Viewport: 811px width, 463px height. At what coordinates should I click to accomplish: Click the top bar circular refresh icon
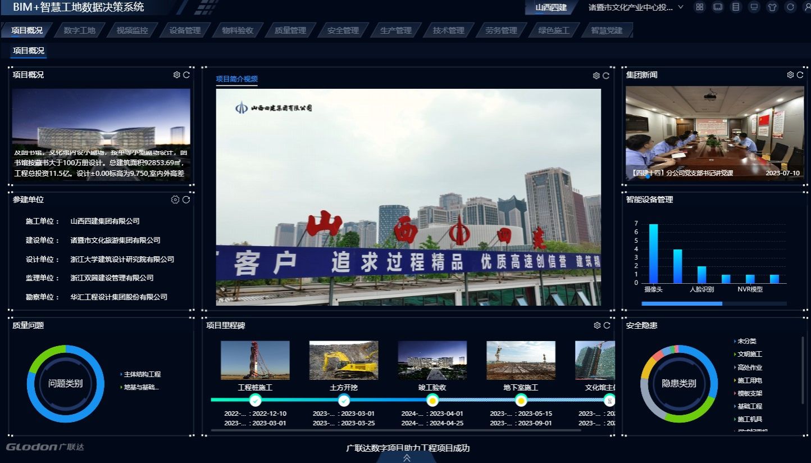790,7
